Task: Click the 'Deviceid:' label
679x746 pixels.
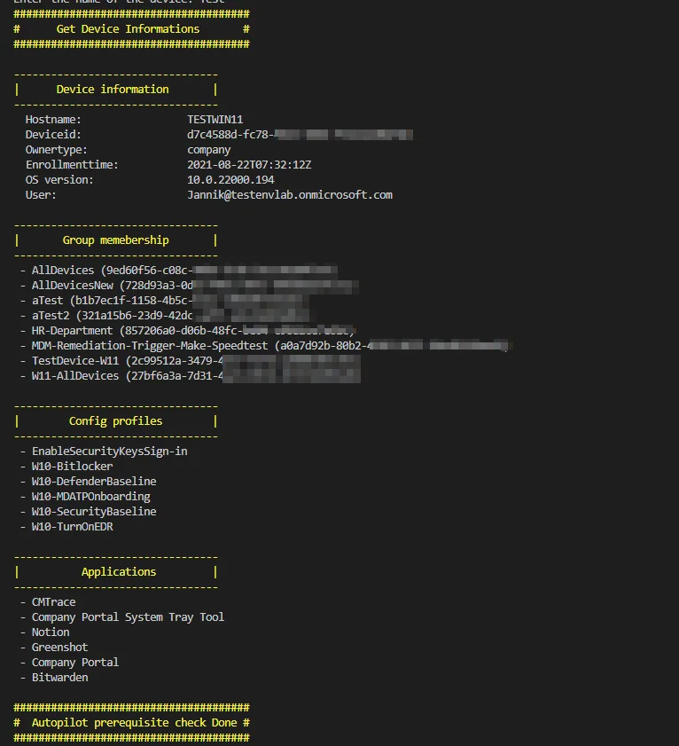Action: pyautogui.click(x=53, y=135)
